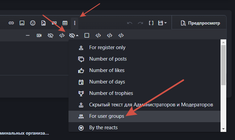Click the Undo arrow icon
235x140 pixels.
coord(130,23)
